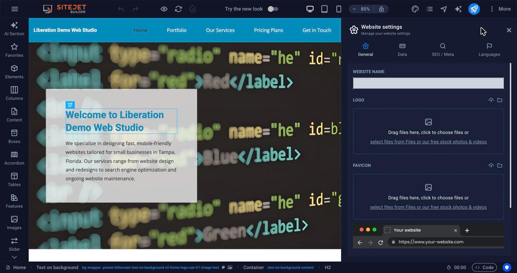Open the AI sparkle tools icon
Image resolution: width=517 pixels, height=273 pixels.
point(458,9)
